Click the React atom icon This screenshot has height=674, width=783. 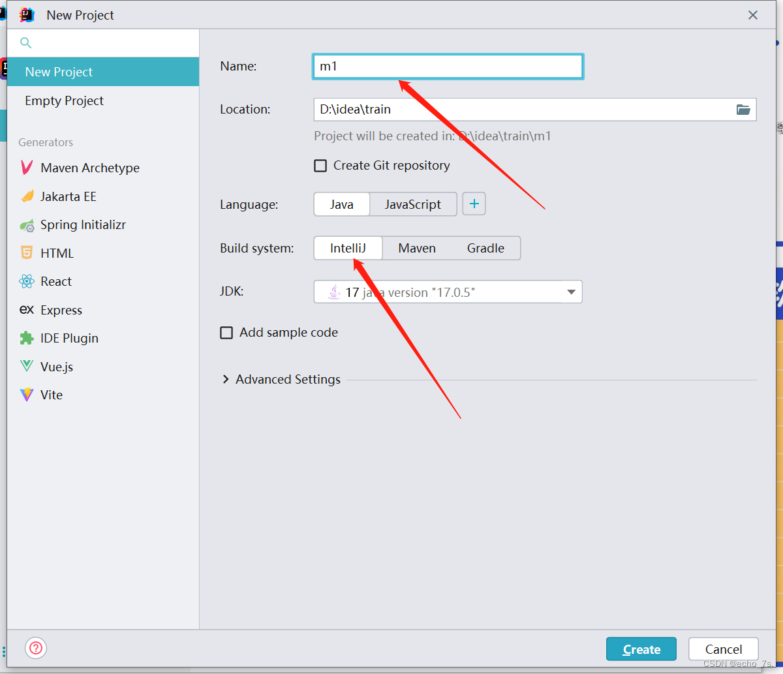coord(27,281)
